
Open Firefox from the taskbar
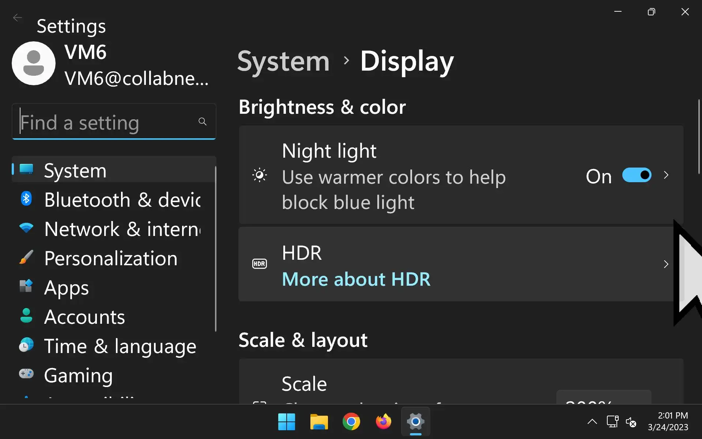(x=383, y=422)
